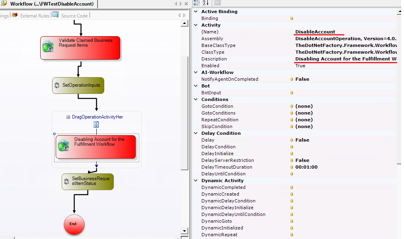This screenshot has height=239, width=404.
Task: Click the designer scrollbar up arrow
Action: (184, 23)
